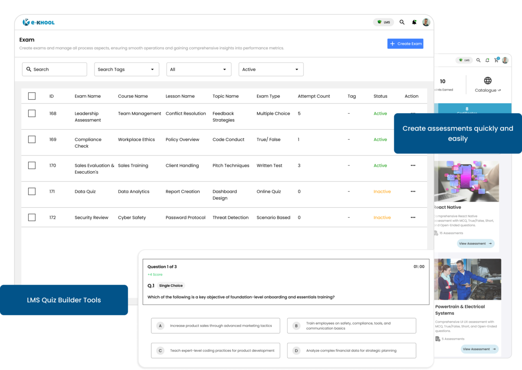
Task: Open the shopping cart icon
Action: pos(496,60)
